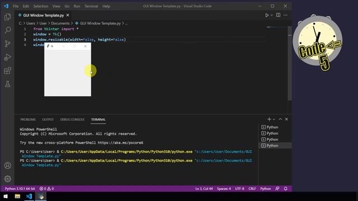Click the window.resizable code line

[x=79, y=40]
